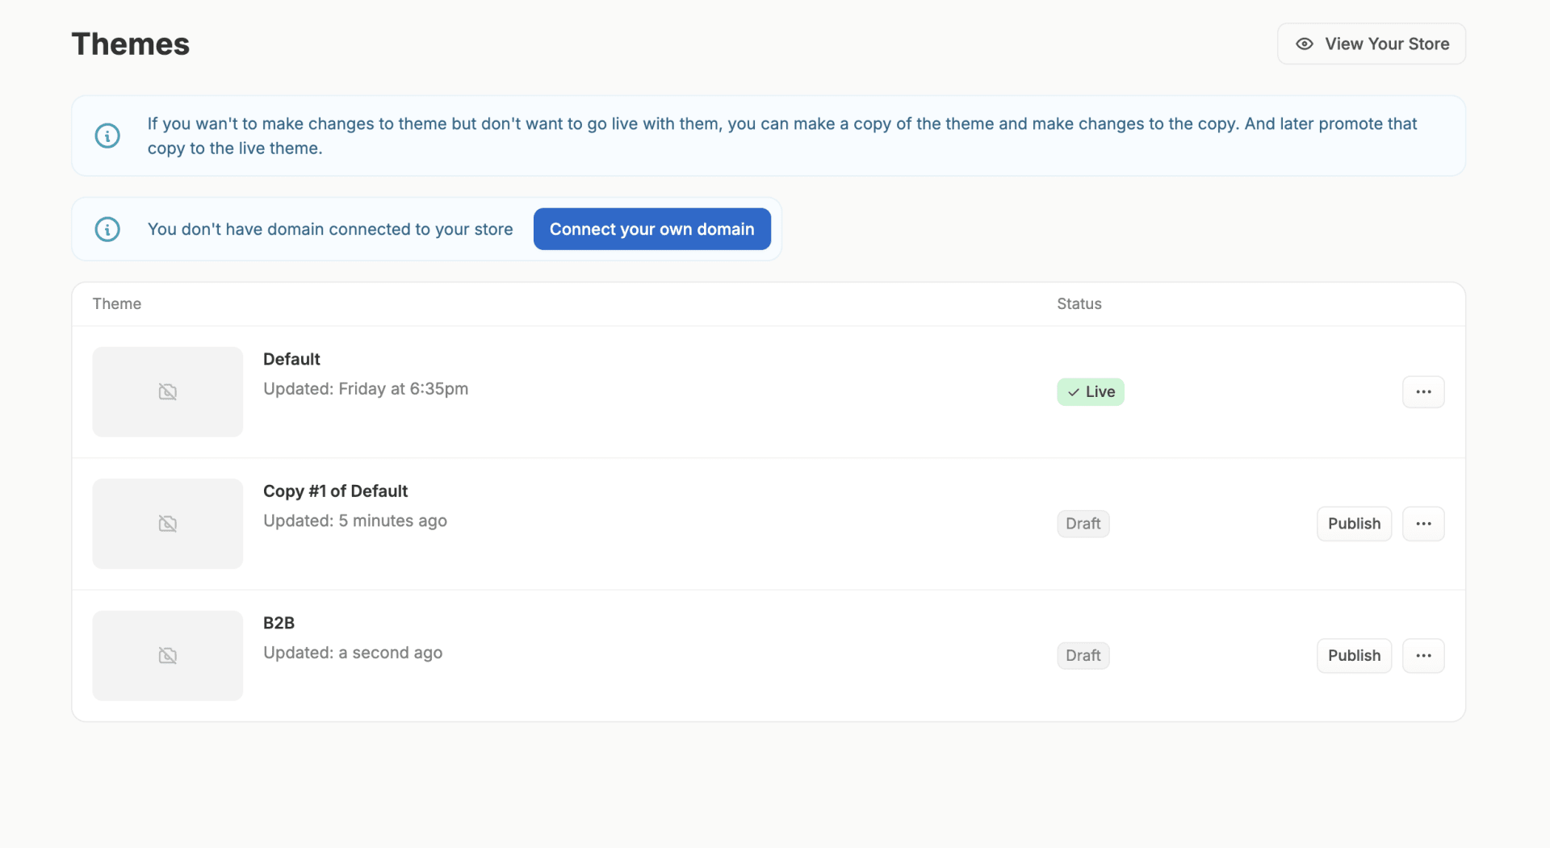Viewport: 1550px width, 848px height.
Task: Select the B2B theme name
Action: click(x=279, y=623)
